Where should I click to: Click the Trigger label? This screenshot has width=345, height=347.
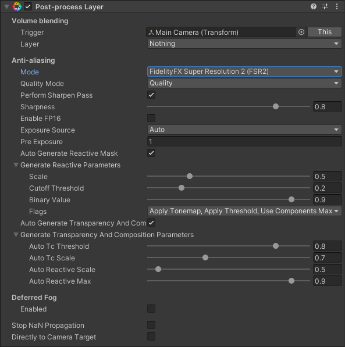[32, 33]
